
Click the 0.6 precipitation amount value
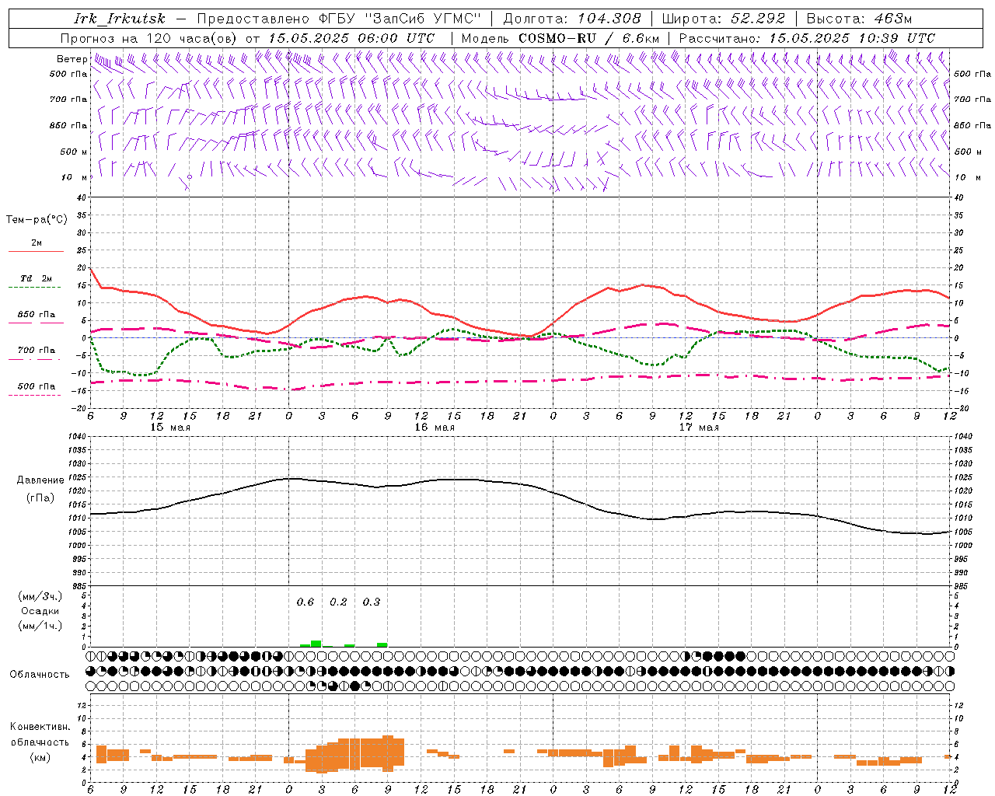point(305,602)
